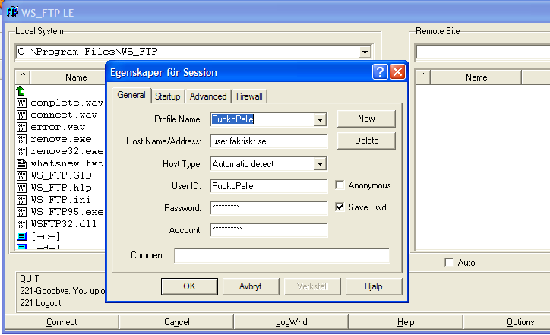Select the connect.wav file icon
This screenshot has width=550, height=335.
[x=21, y=115]
